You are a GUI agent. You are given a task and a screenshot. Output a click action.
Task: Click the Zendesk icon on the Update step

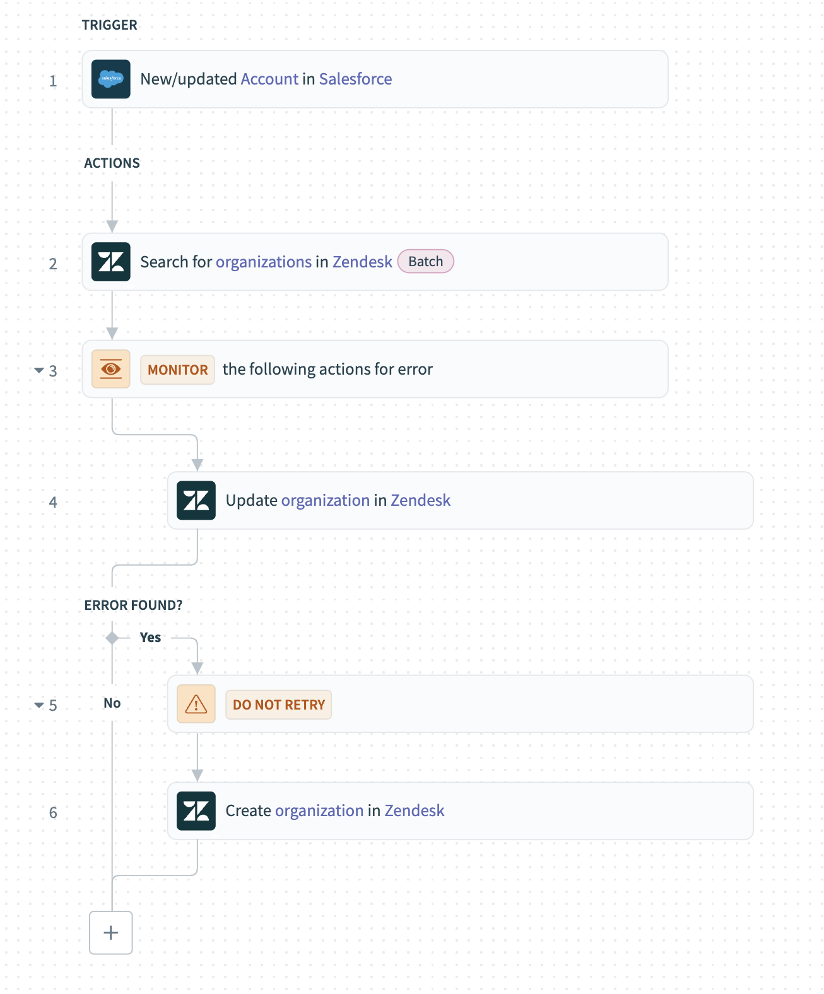(x=196, y=501)
